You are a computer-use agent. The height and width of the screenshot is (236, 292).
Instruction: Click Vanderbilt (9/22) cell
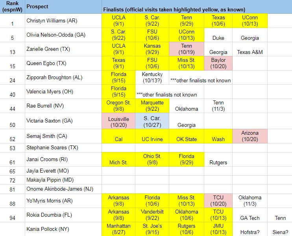point(152,215)
